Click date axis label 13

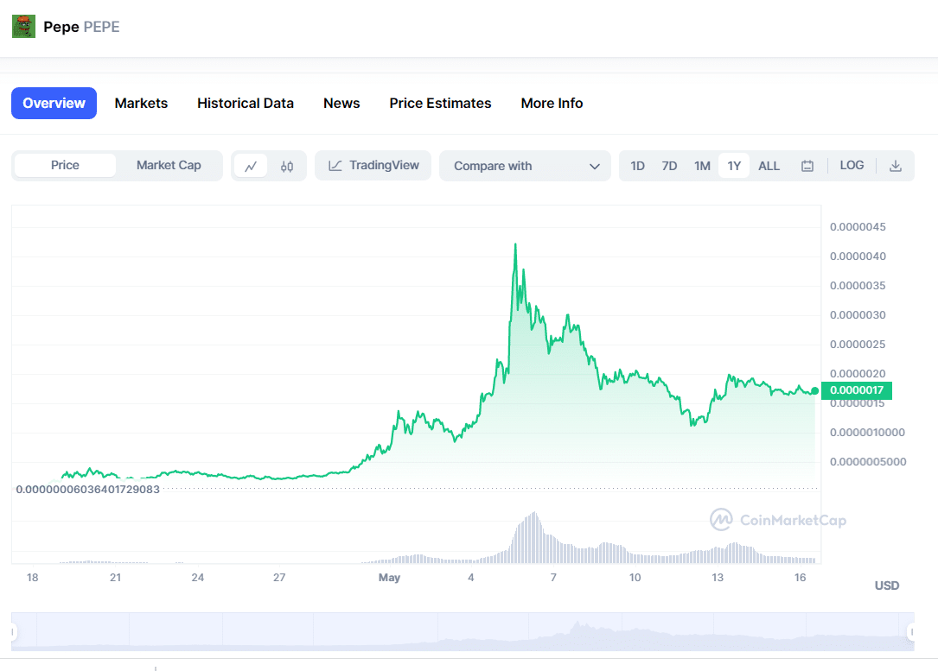click(718, 577)
